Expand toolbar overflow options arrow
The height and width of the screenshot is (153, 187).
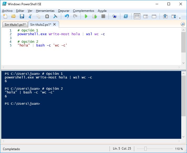coord(180,18)
